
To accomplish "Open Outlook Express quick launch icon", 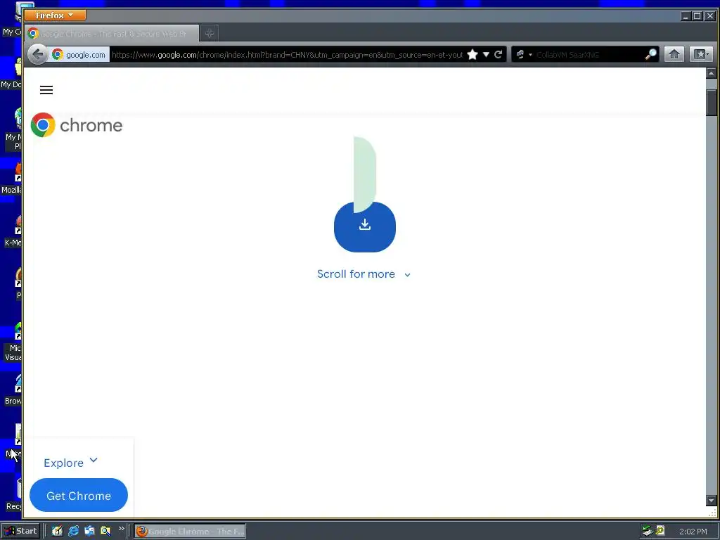I will [89, 531].
